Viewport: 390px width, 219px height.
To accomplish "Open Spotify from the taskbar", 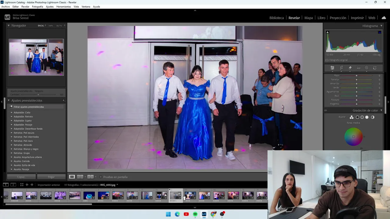I will point(195,214).
